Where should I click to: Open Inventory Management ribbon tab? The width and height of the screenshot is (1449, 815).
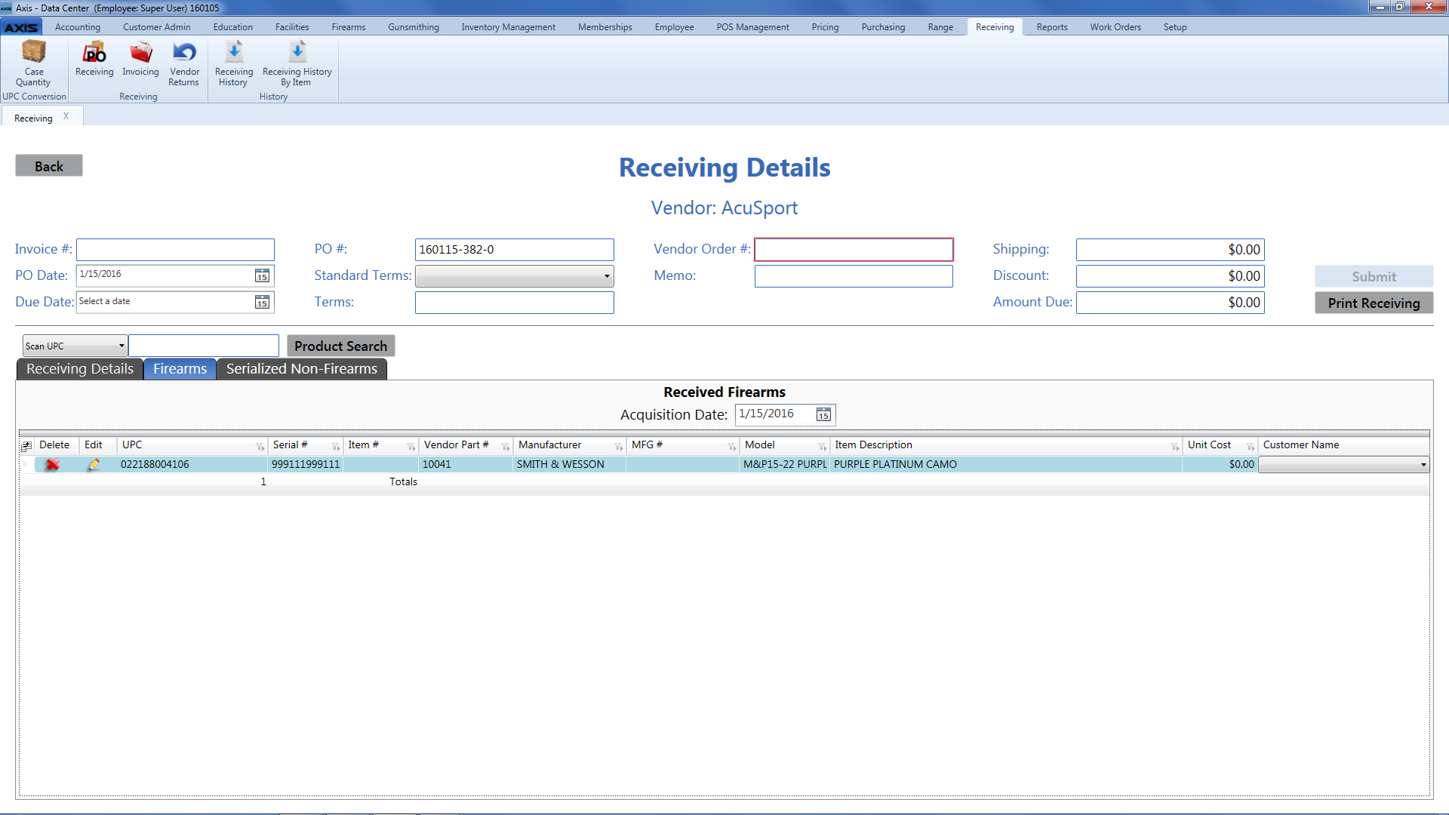tap(509, 27)
